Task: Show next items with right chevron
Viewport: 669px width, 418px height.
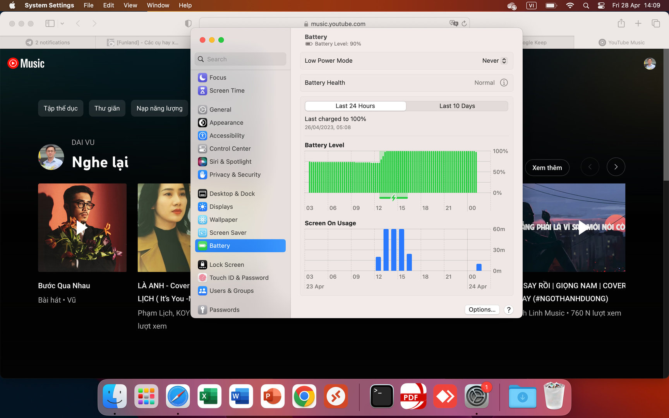Action: tap(616, 167)
